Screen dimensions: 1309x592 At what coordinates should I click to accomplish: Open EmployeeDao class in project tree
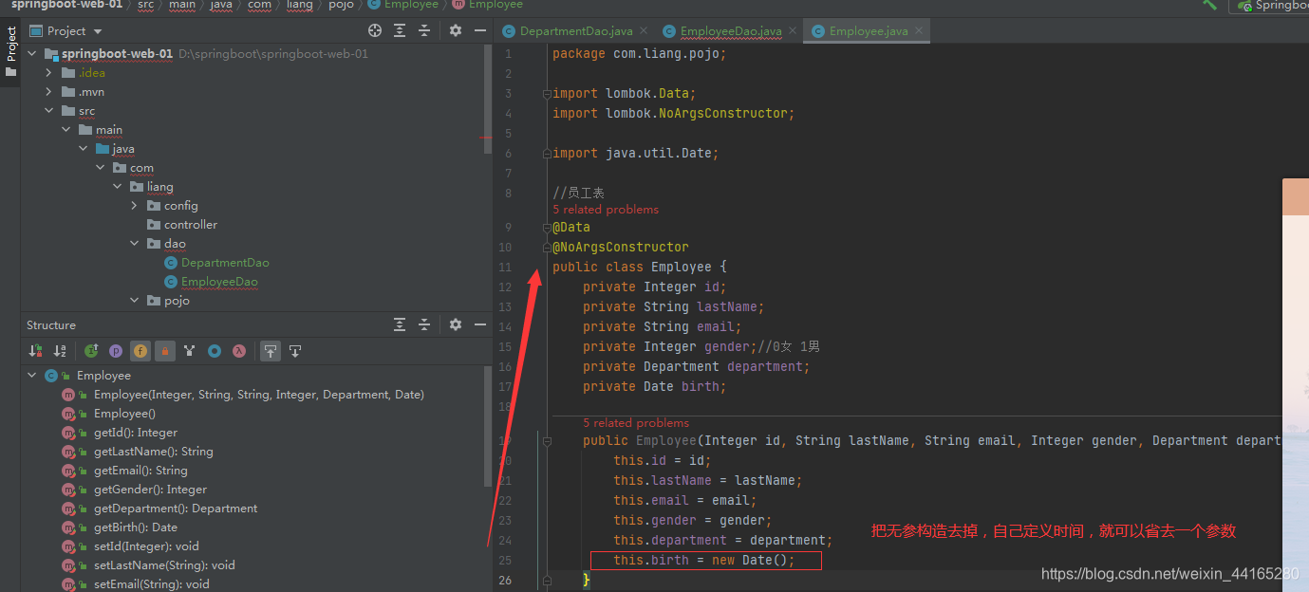click(219, 282)
